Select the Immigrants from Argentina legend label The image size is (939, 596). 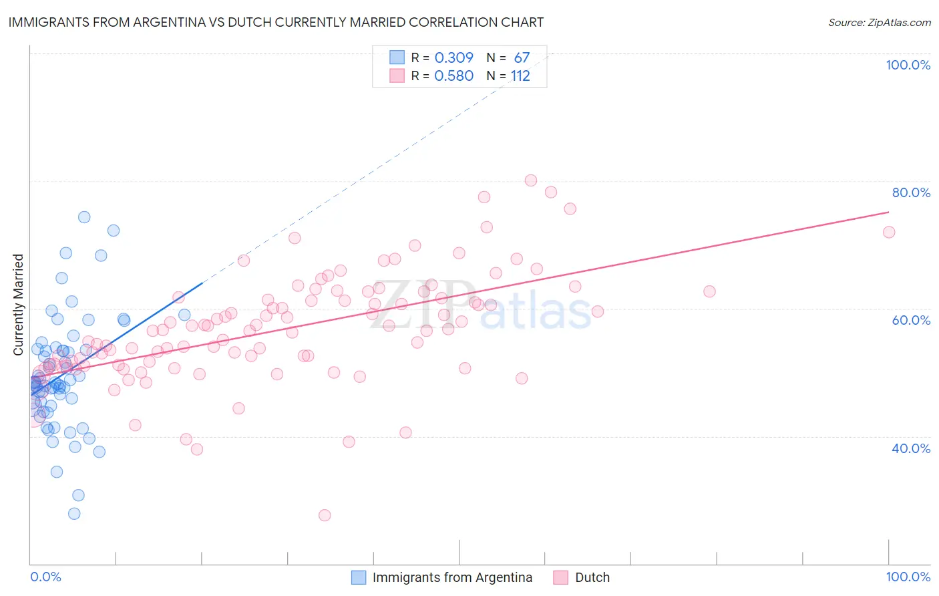[x=452, y=577]
